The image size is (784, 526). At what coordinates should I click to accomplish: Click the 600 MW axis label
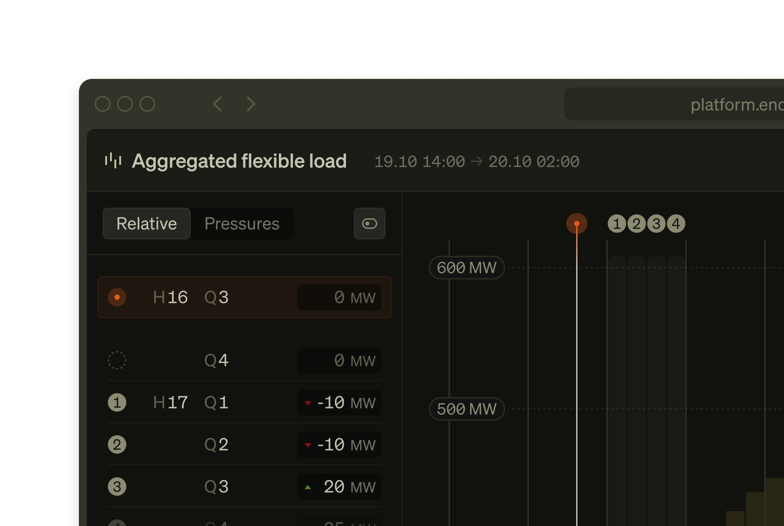(466, 268)
